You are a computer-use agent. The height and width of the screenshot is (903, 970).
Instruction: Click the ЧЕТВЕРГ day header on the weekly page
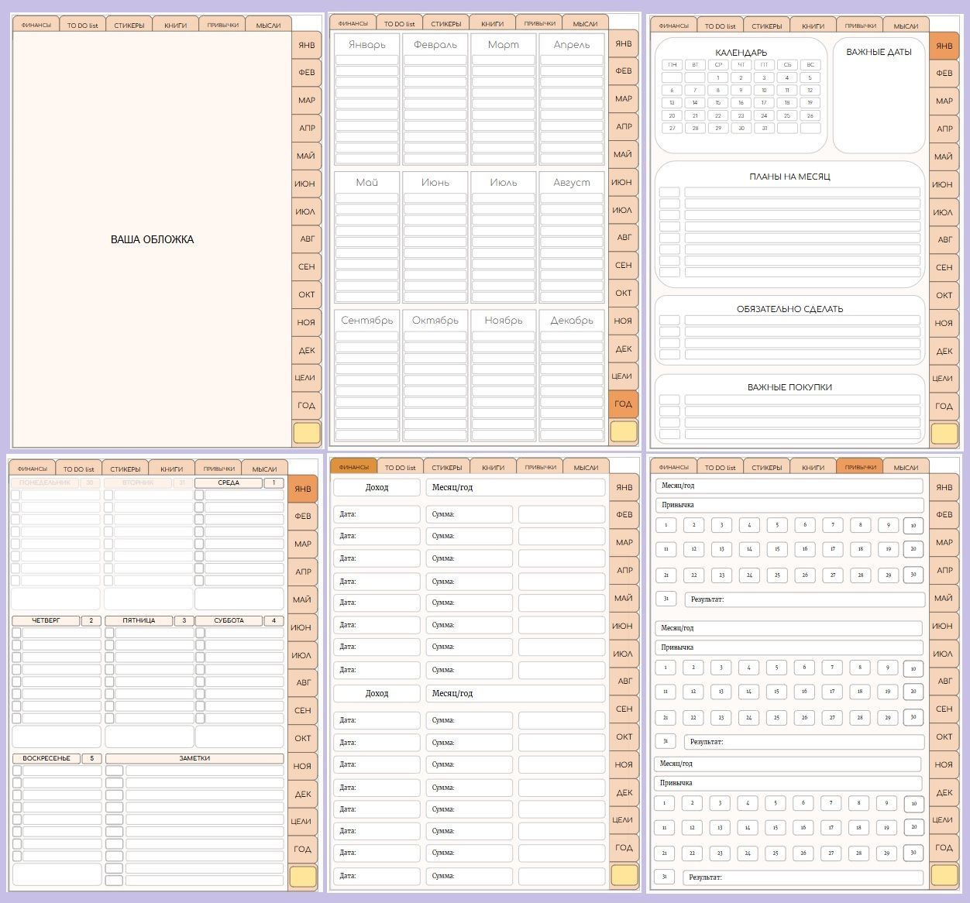pos(46,621)
